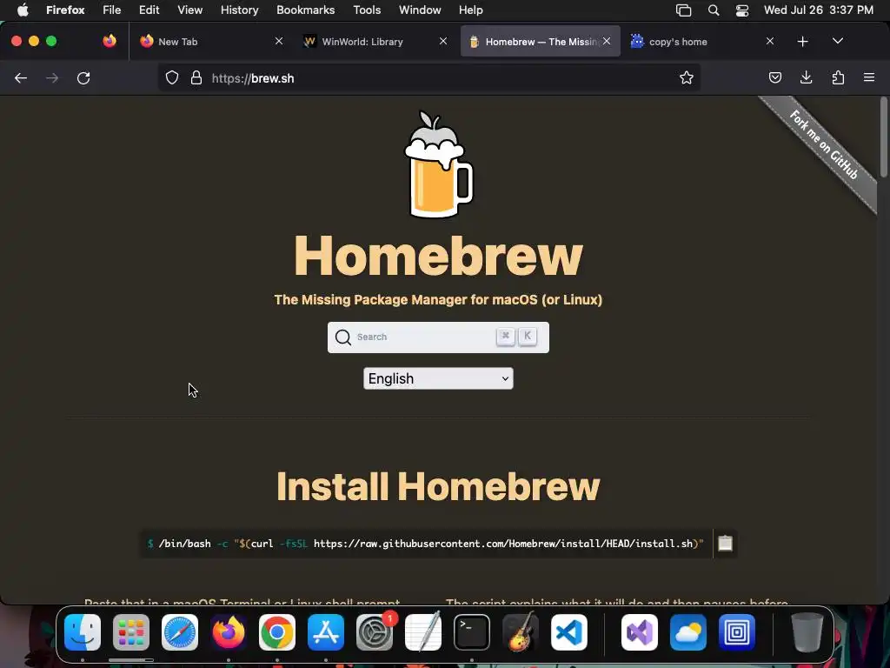Open the Save to Pocket icon
Screen dimensions: 890x668
774,77
